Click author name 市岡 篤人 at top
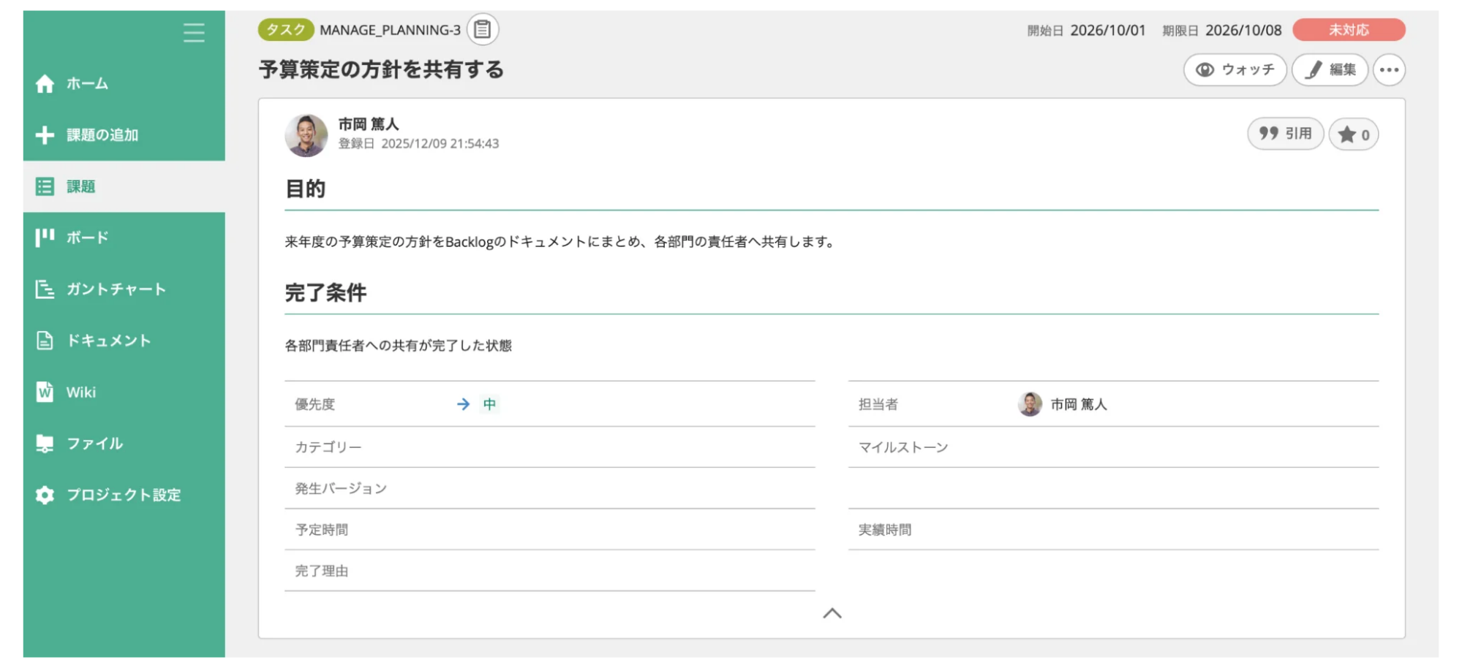1462x668 pixels. pos(369,124)
